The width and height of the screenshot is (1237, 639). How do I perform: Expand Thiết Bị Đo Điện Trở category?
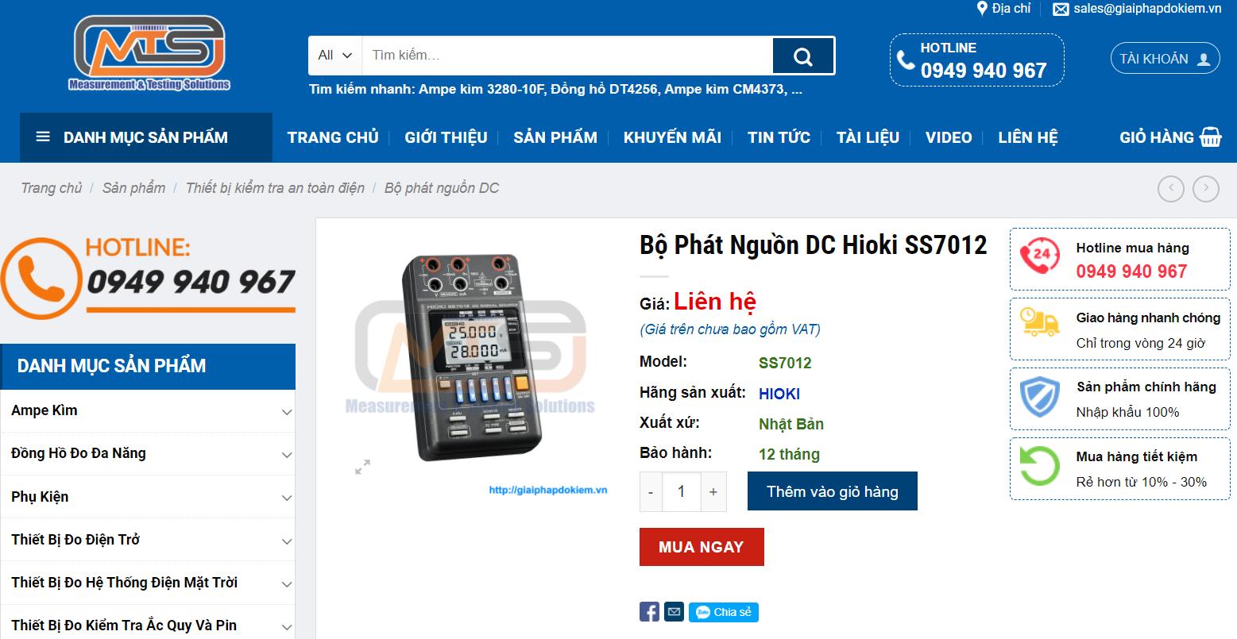pos(287,541)
